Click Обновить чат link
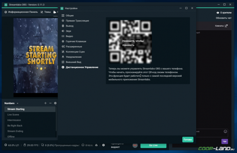Image resolution: width=237 pixels, height=153 pixels. 224,18
